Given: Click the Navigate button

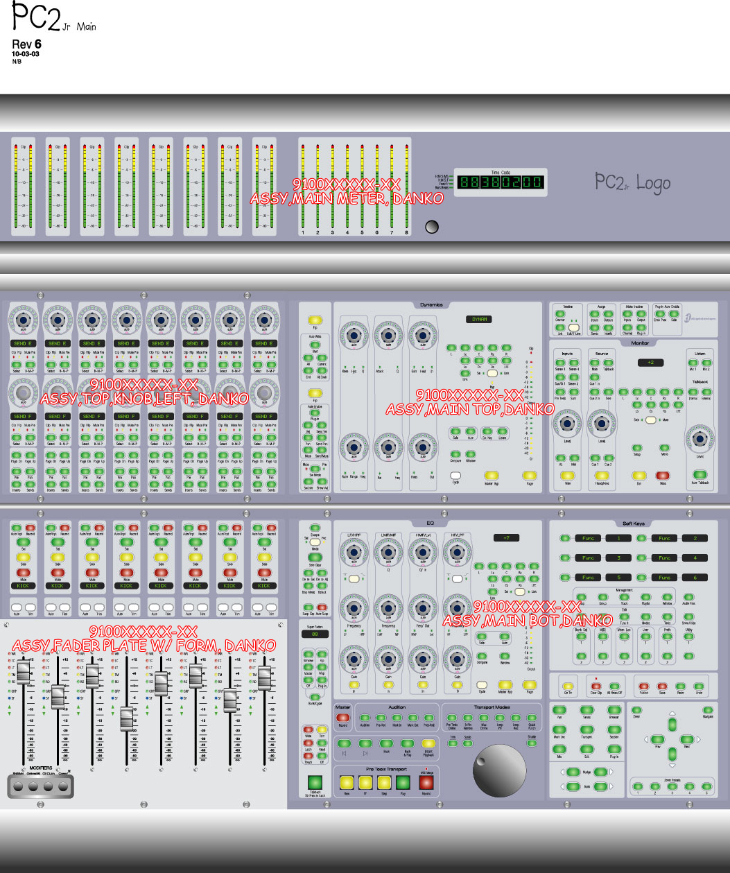Looking at the screenshot, I should pyautogui.click(x=708, y=710).
